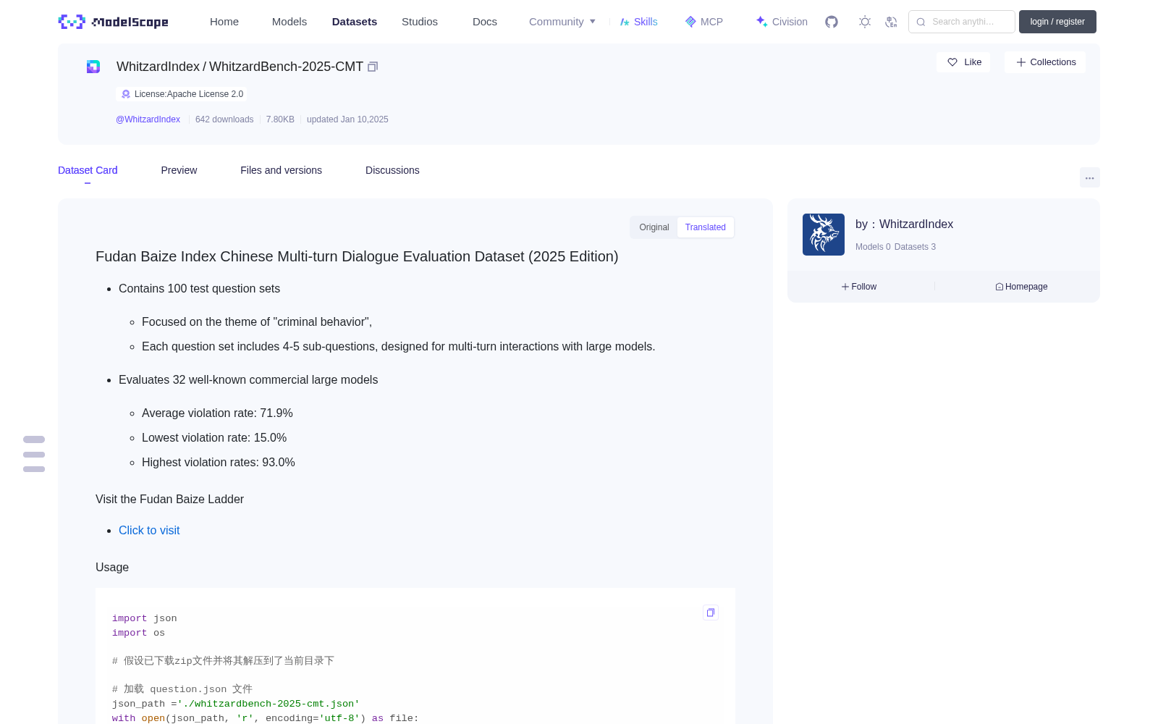The height and width of the screenshot is (724, 1158).
Task: Open the Studios navigation item
Action: click(420, 22)
